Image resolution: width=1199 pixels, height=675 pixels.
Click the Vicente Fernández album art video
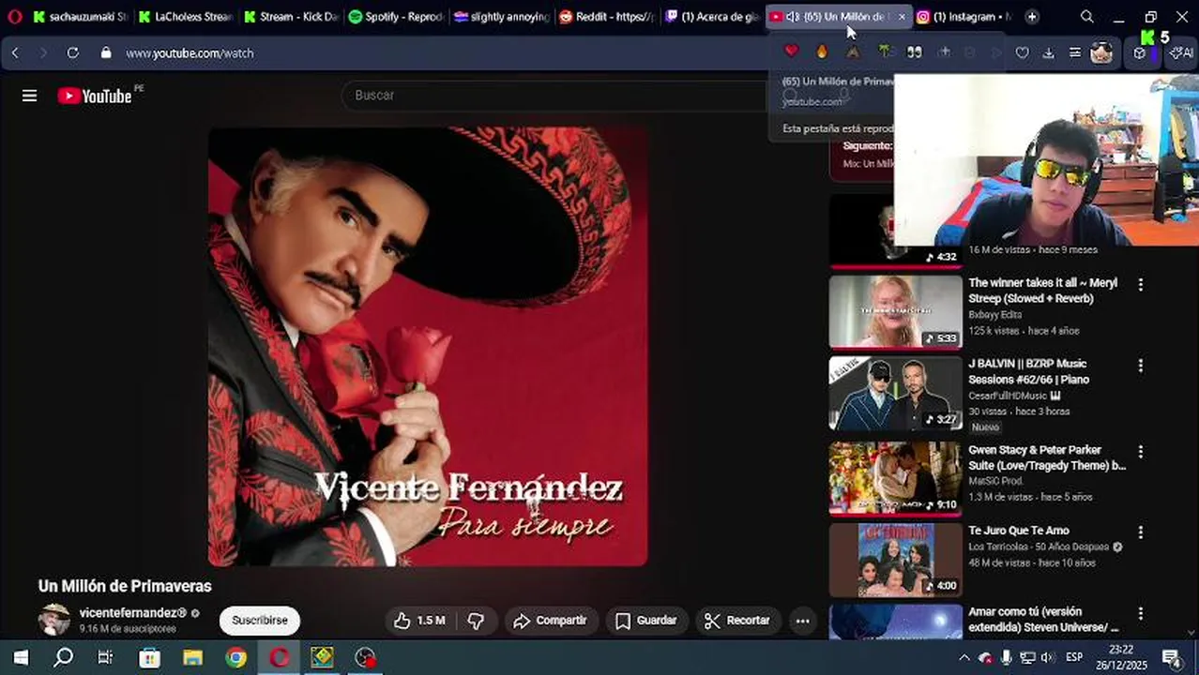pyautogui.click(x=428, y=347)
